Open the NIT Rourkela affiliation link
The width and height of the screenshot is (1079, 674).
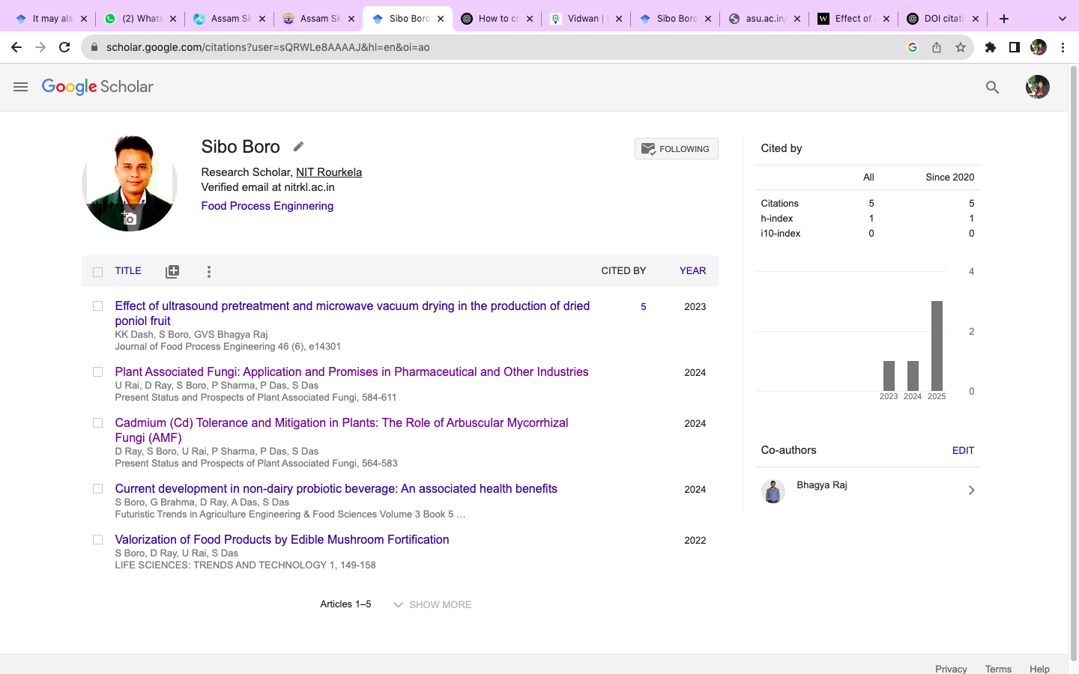(x=328, y=172)
